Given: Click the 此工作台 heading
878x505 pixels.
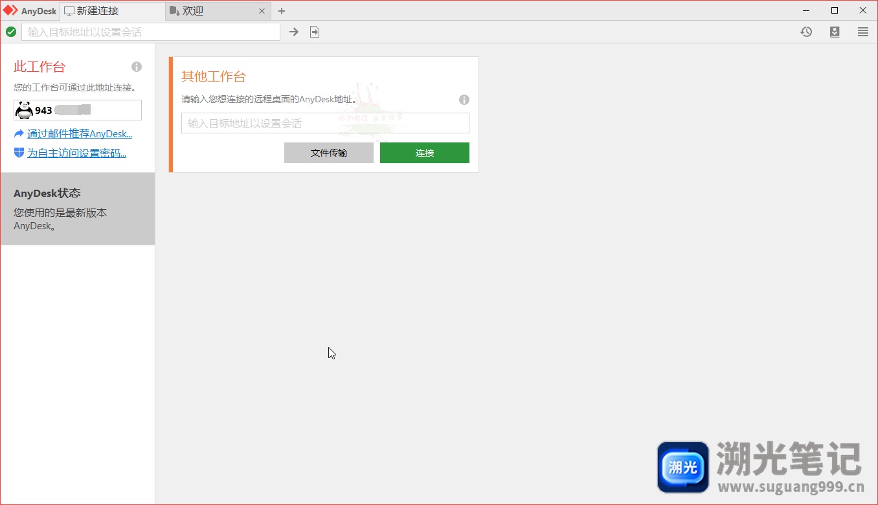Looking at the screenshot, I should [39, 67].
